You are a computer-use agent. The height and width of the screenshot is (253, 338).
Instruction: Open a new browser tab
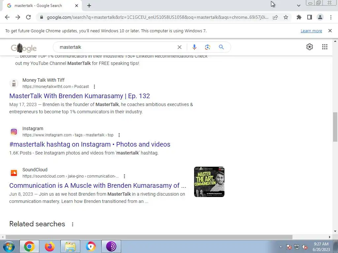tap(89, 6)
